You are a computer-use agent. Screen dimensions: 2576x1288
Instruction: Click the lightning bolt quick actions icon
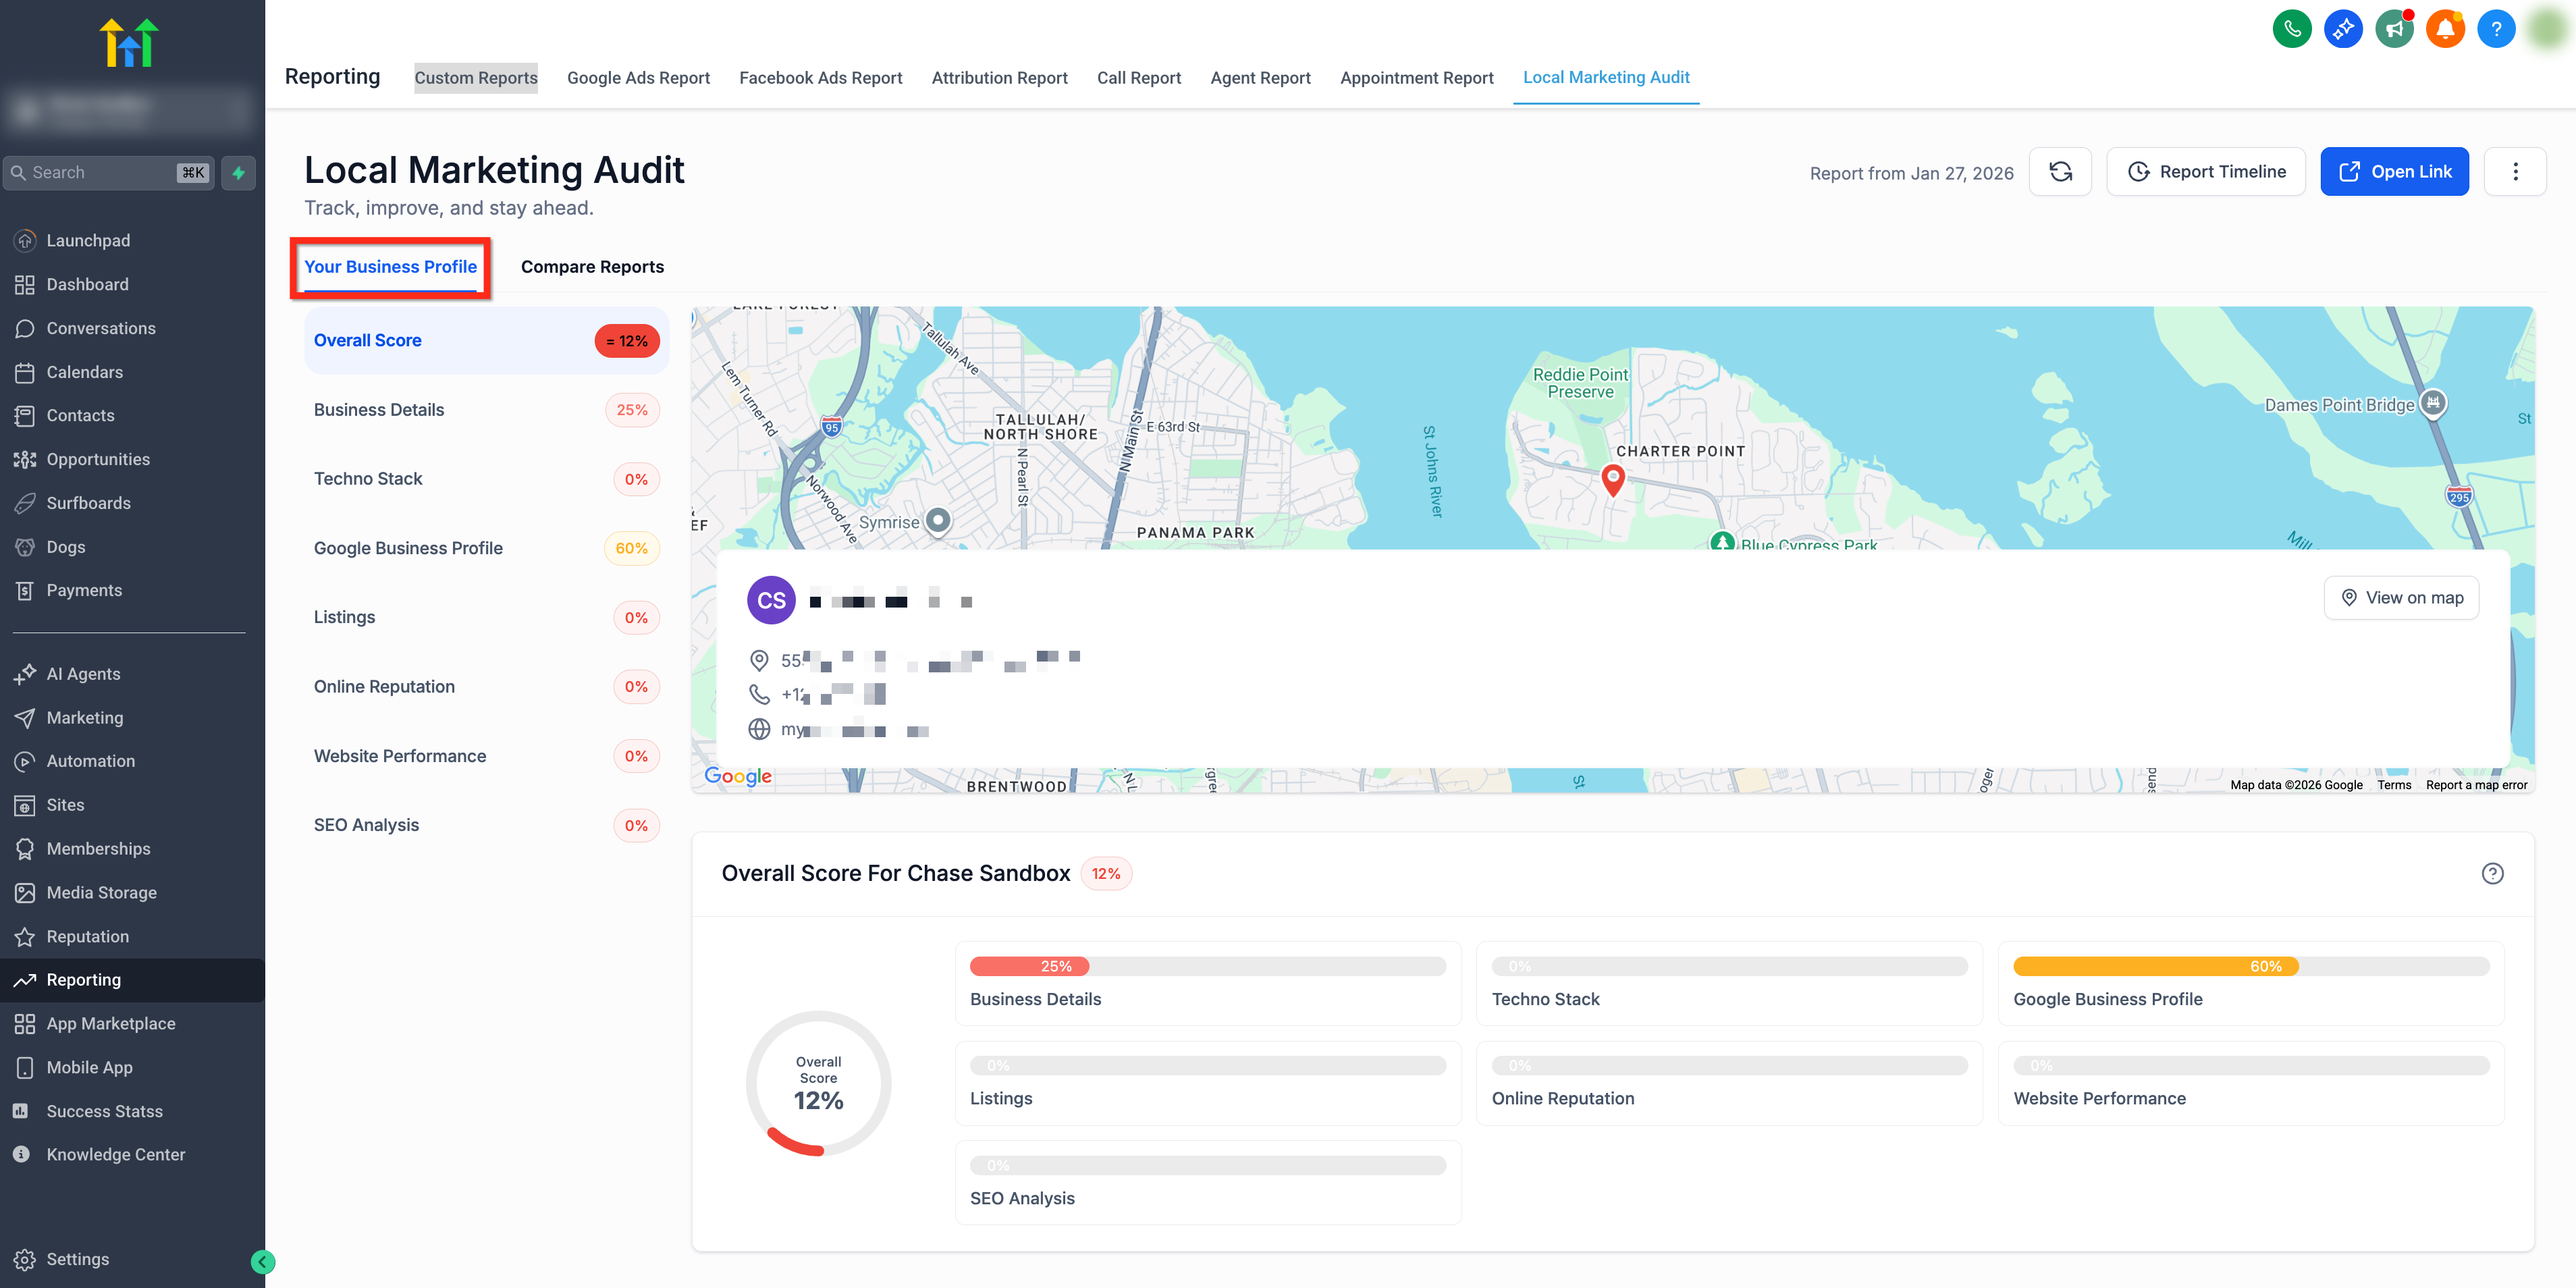pyautogui.click(x=238, y=172)
